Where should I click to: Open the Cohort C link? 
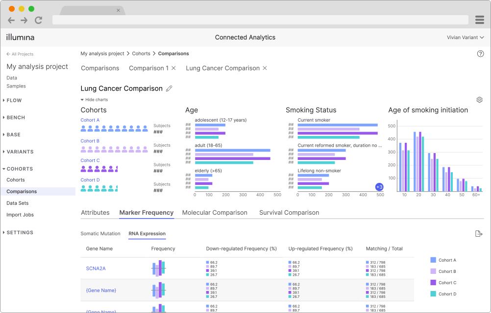[x=90, y=160]
